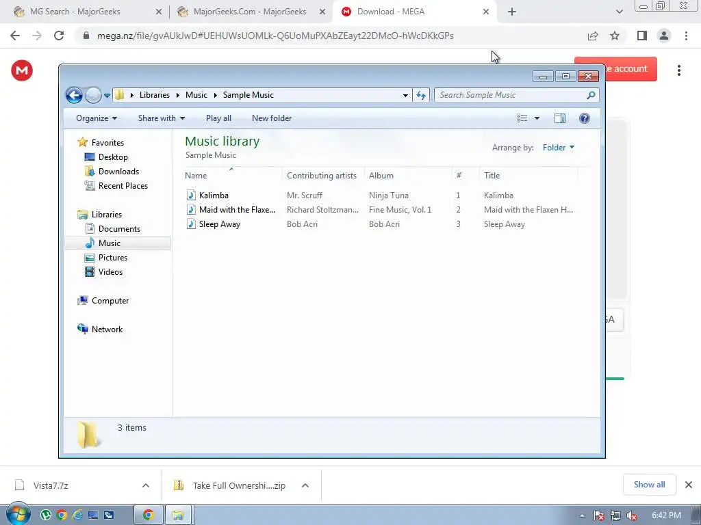Switch to Download - MEGA tab
The image size is (701, 525).
(415, 12)
